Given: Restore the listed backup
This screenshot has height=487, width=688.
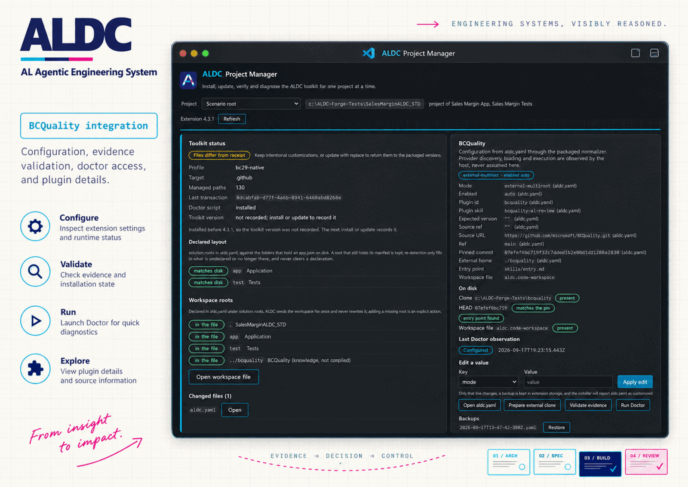Looking at the screenshot, I should click(x=556, y=428).
